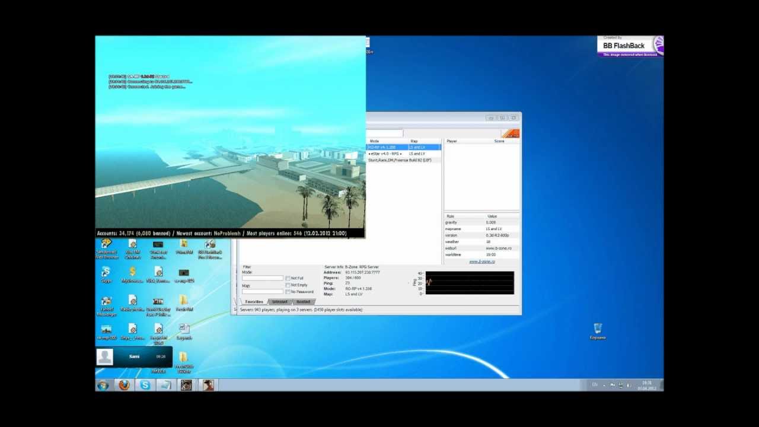The height and width of the screenshot is (427, 759).
Task: Switch to the Hosted tab
Action: point(303,302)
